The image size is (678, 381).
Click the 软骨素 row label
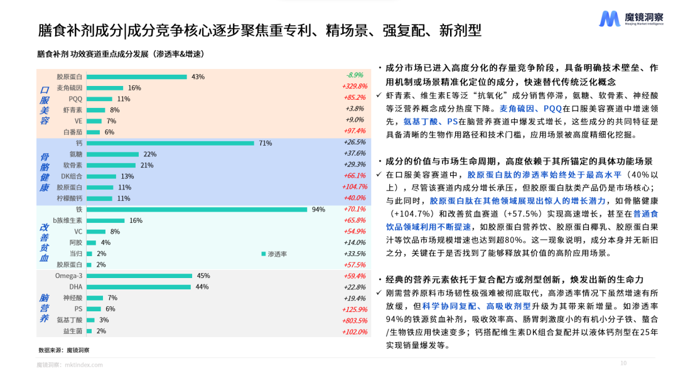[x=72, y=165]
